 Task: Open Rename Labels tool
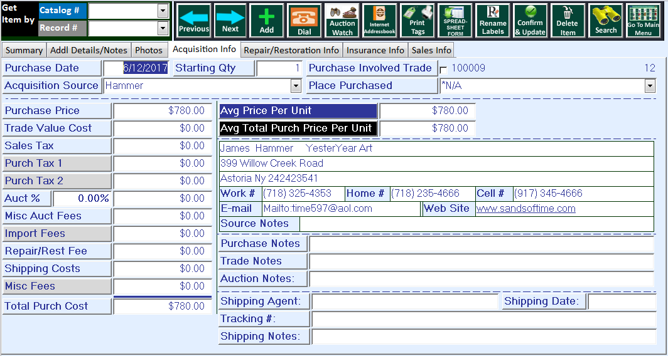tap(493, 21)
